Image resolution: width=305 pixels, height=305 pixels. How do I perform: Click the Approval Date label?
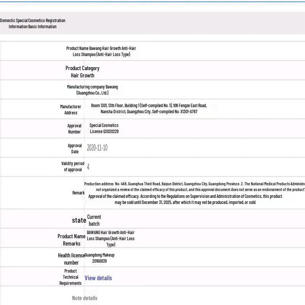point(75,148)
